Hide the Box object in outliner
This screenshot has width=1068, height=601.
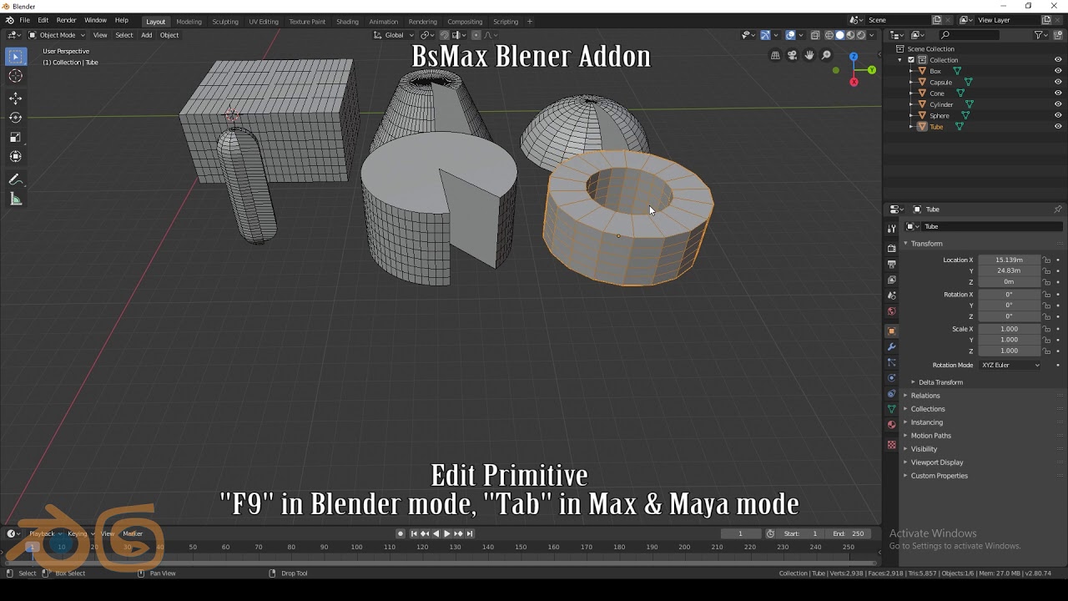pos(1058,71)
